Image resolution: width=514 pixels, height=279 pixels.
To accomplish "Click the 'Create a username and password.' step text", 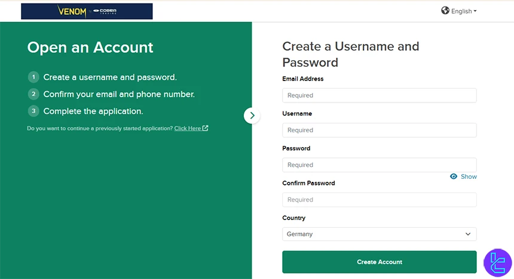I will pos(110,77).
